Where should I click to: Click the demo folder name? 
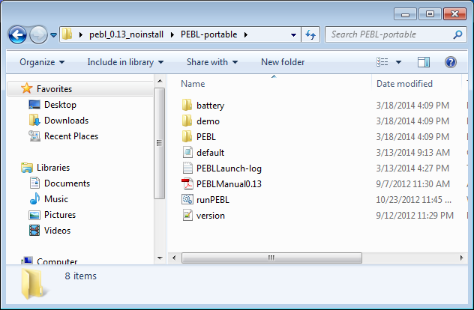208,121
